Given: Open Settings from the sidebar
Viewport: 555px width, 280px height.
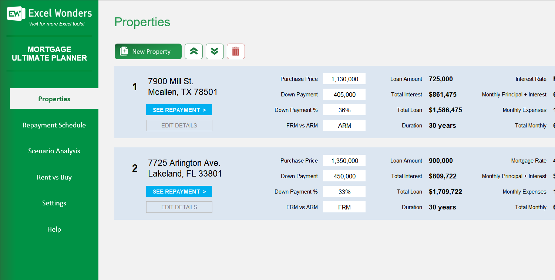Looking at the screenshot, I should pos(54,203).
